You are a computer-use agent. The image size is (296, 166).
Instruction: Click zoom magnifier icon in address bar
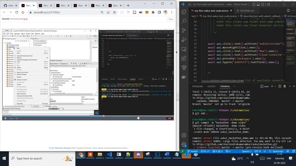pos(102,12)
